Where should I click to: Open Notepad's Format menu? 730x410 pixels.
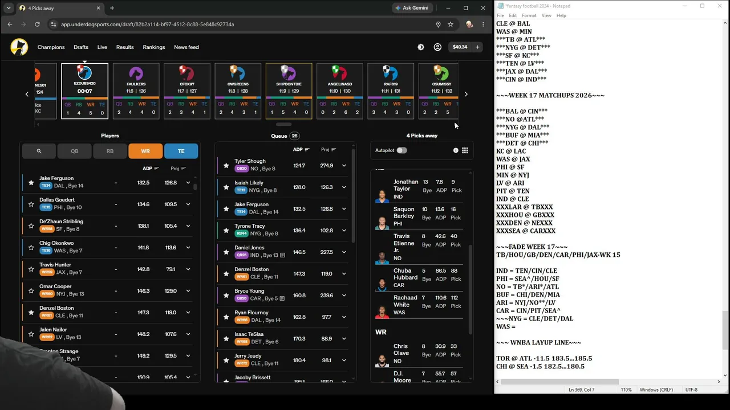point(529,15)
